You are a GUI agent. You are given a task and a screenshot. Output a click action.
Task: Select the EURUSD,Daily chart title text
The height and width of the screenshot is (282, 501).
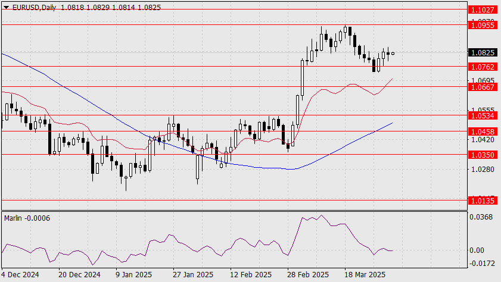point(34,7)
